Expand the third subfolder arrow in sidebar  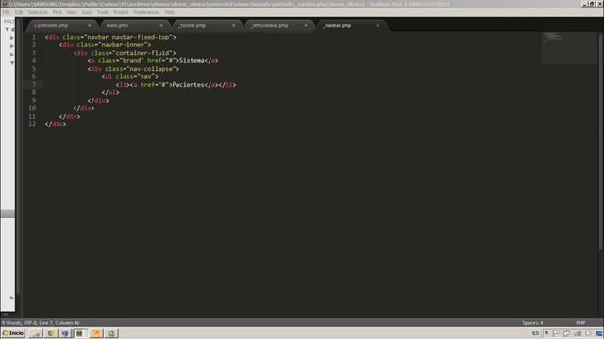[x=12, y=55]
